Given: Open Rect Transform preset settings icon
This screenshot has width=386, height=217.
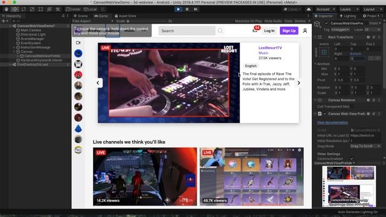Looking at the screenshot, I should pos(374,37).
